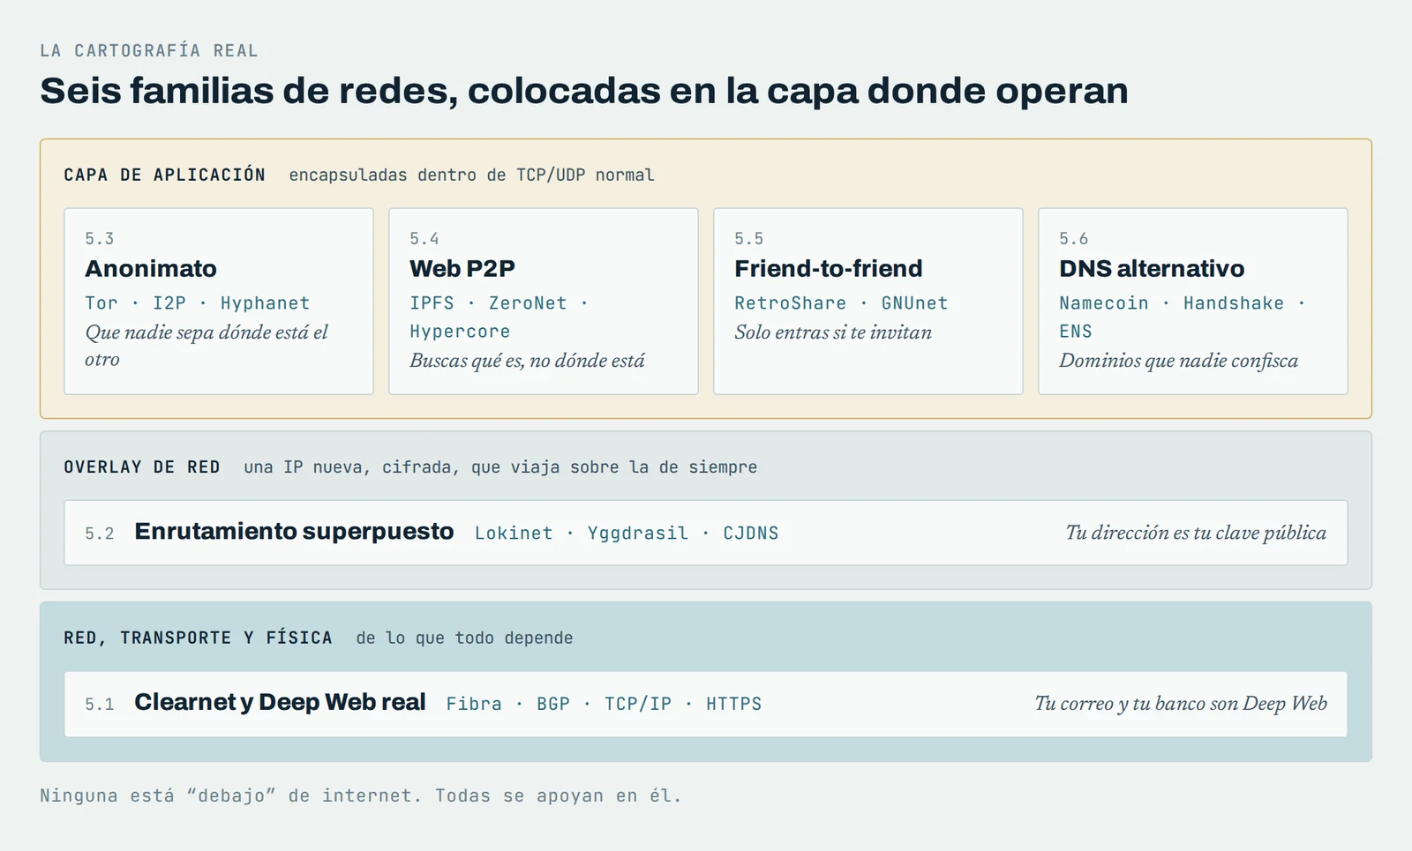
Task: Click 'de lo que todo depende' text
Action: (x=465, y=638)
